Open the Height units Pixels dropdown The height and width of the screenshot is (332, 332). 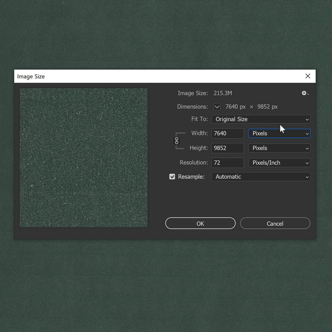point(279,148)
